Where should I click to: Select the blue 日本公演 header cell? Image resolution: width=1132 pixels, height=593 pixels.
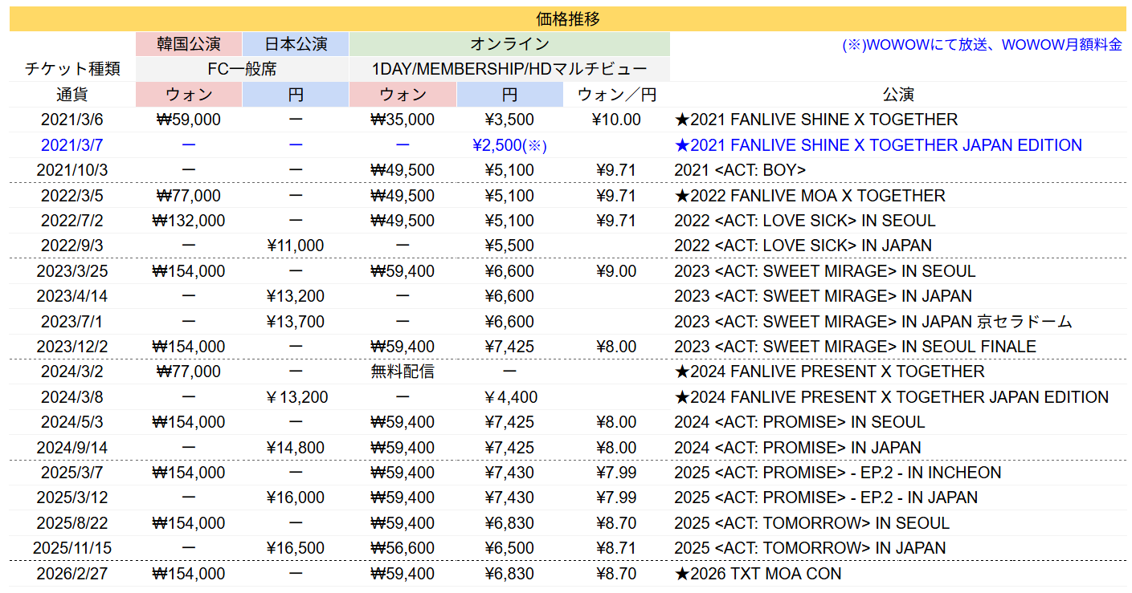pos(295,43)
